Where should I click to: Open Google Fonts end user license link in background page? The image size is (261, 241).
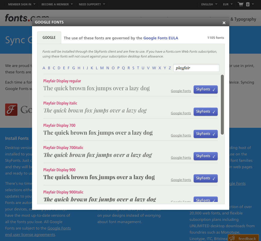point(38,231)
